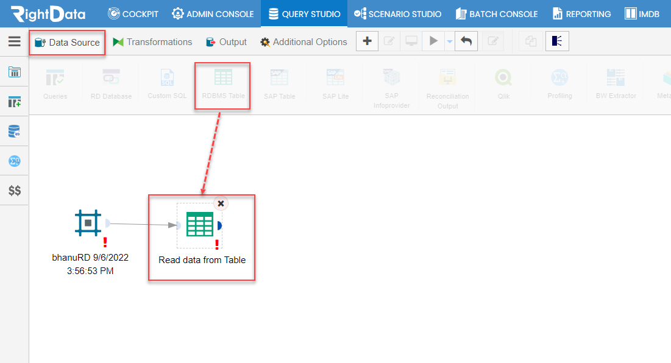Go to Admin Console

[x=213, y=13]
